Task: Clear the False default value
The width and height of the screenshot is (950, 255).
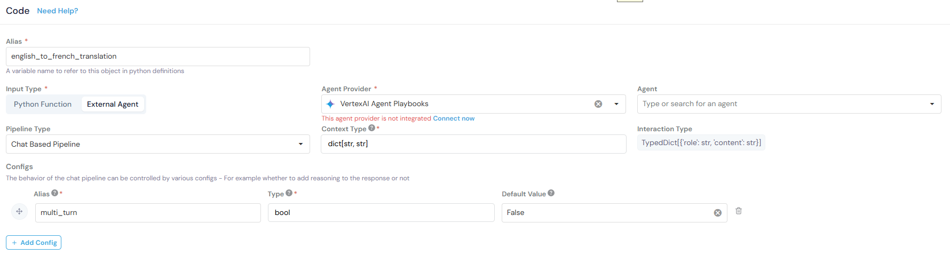Action: click(x=718, y=213)
